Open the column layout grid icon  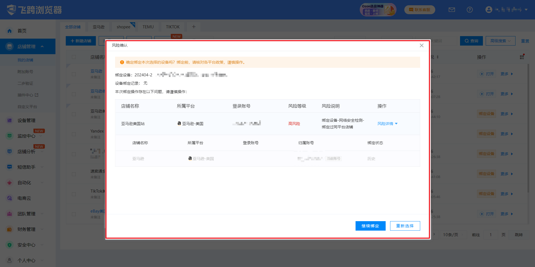pos(522,57)
